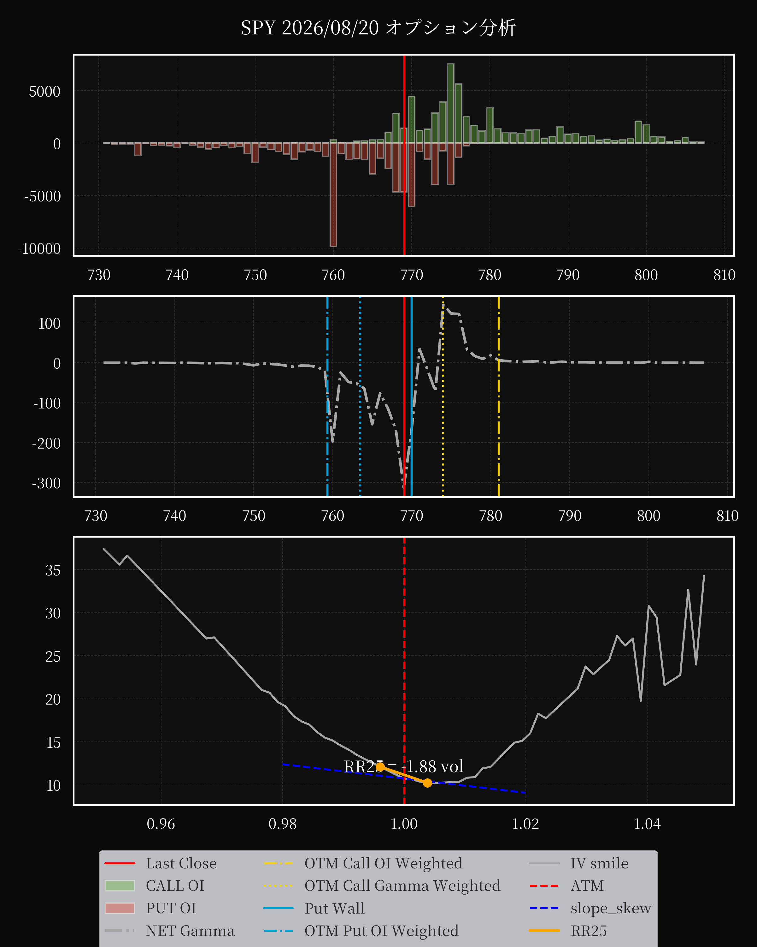Click the tallest red put bar at strike 760
Image resolution: width=757 pixels, height=947 pixels.
[333, 194]
